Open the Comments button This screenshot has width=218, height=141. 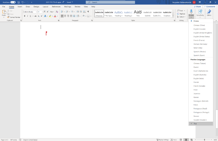209,6
